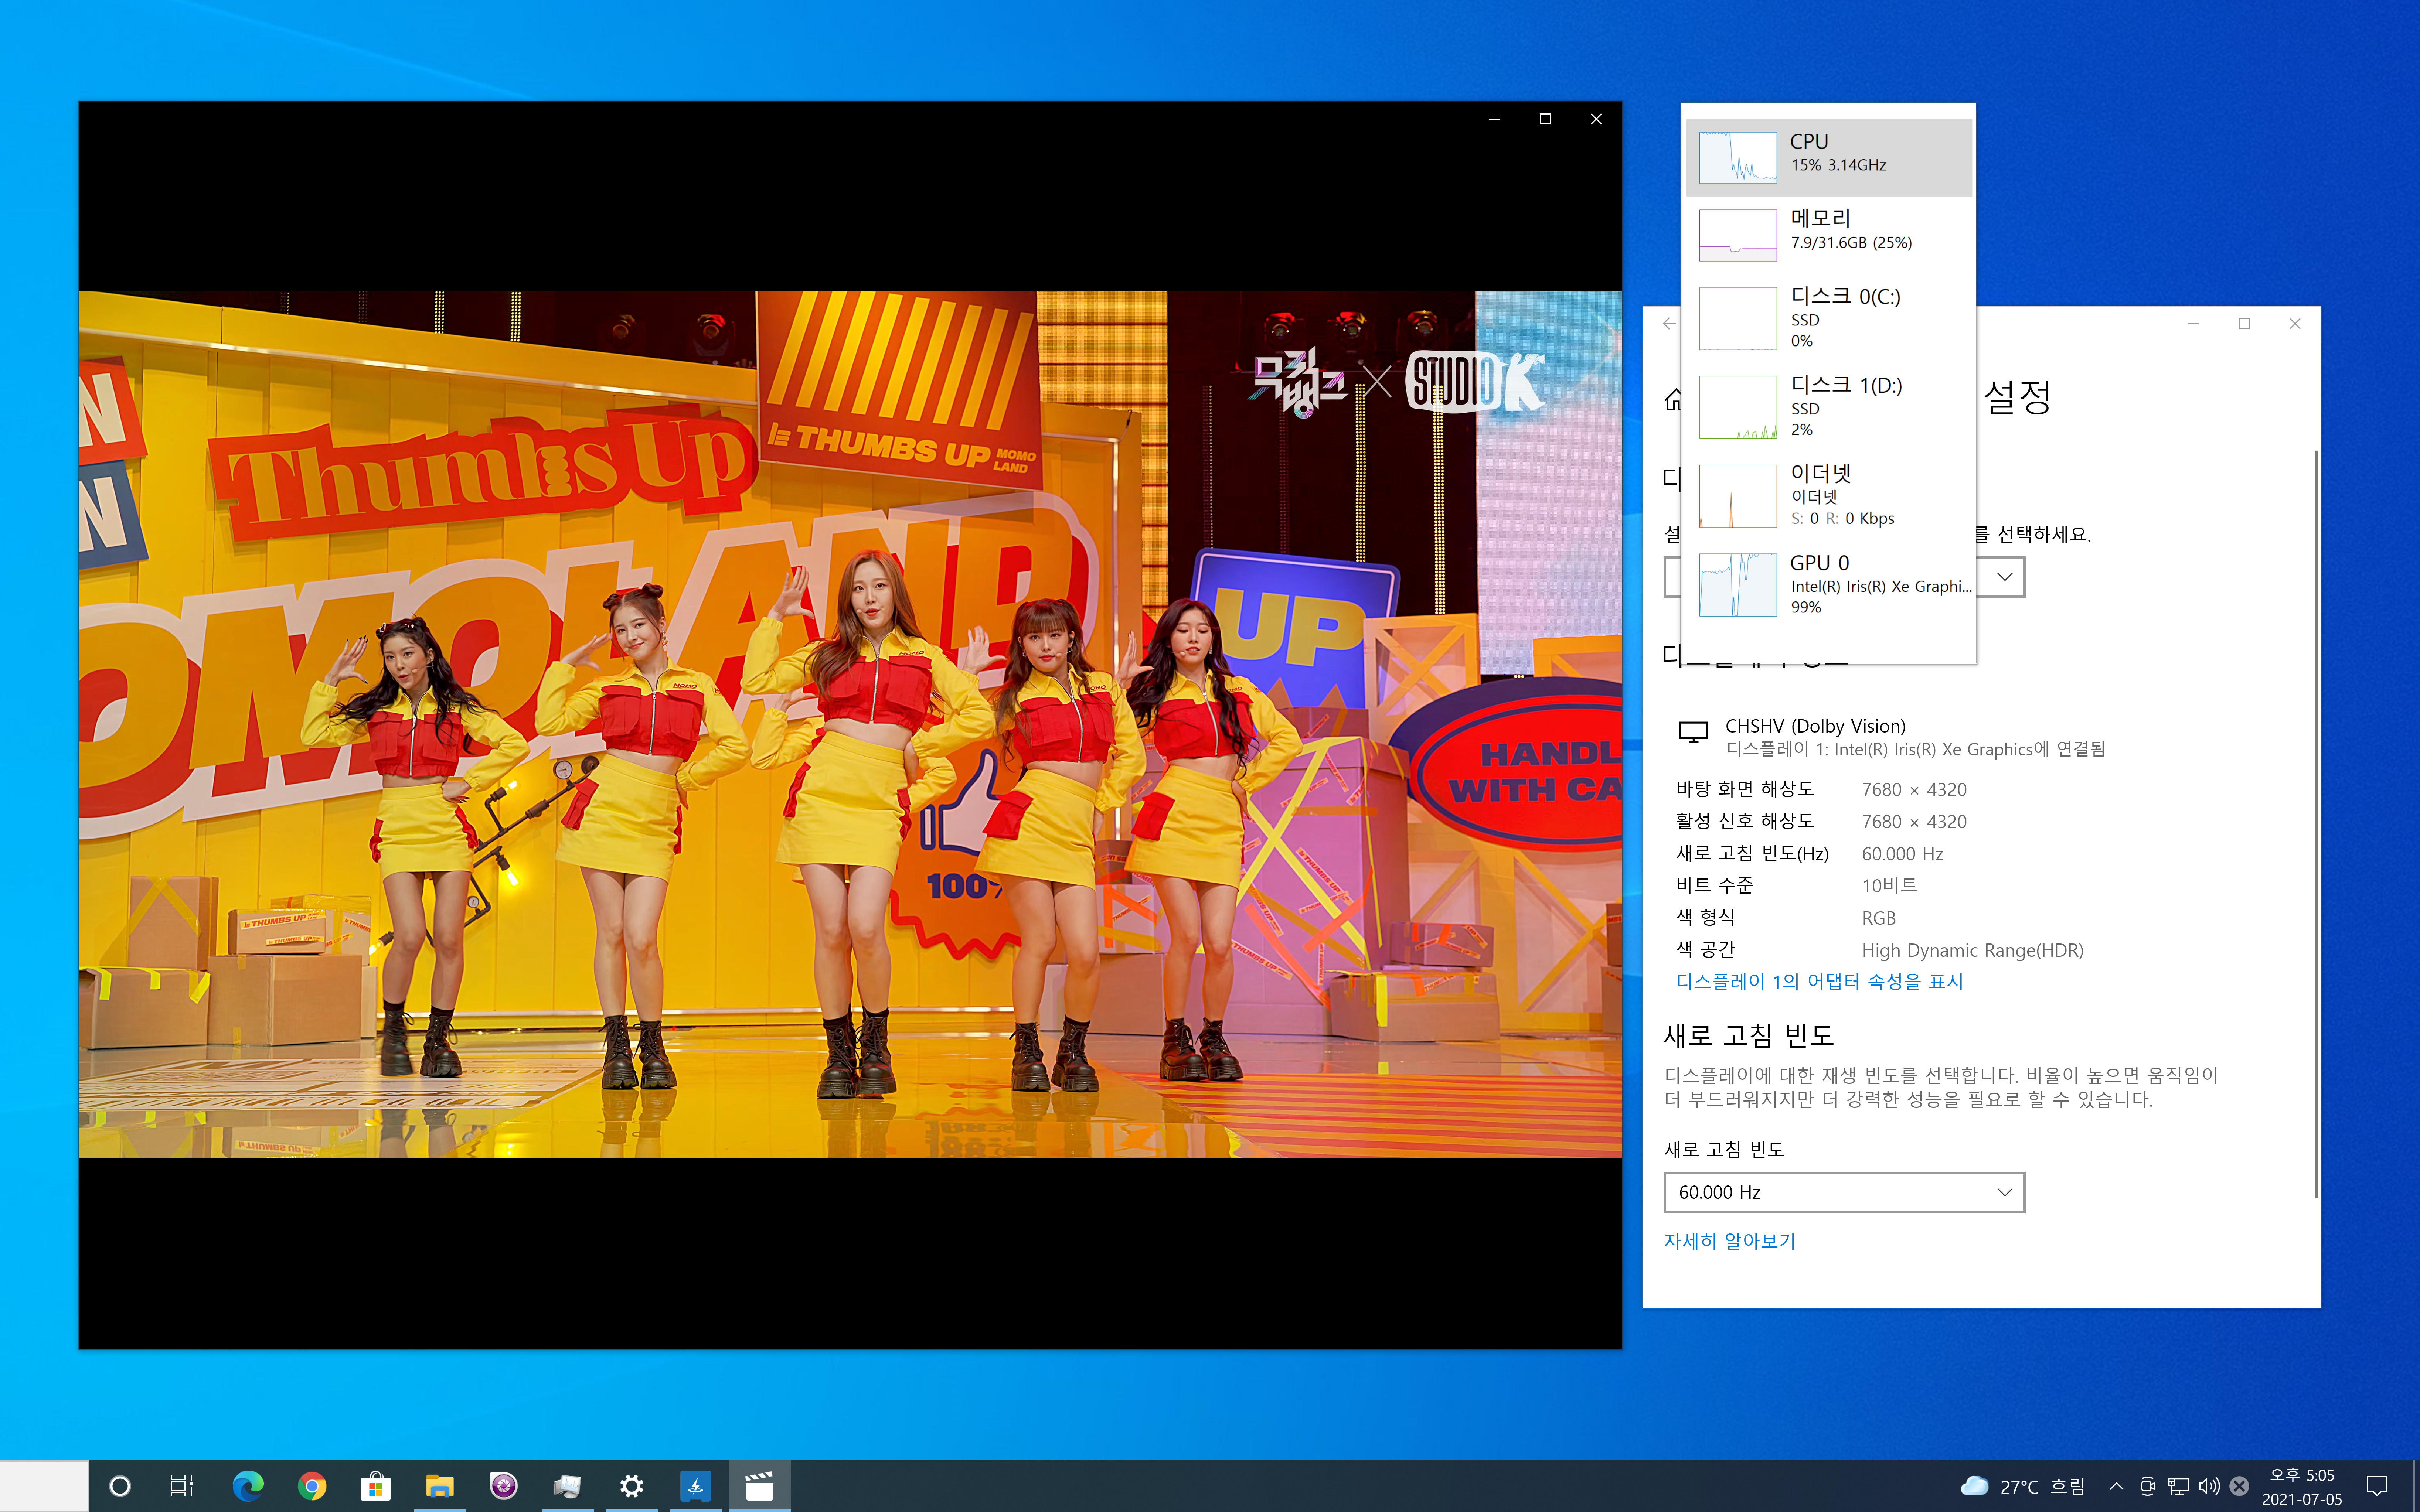Click the Settings gear taskbar icon
The height and width of the screenshot is (1512, 2420).
[631, 1486]
